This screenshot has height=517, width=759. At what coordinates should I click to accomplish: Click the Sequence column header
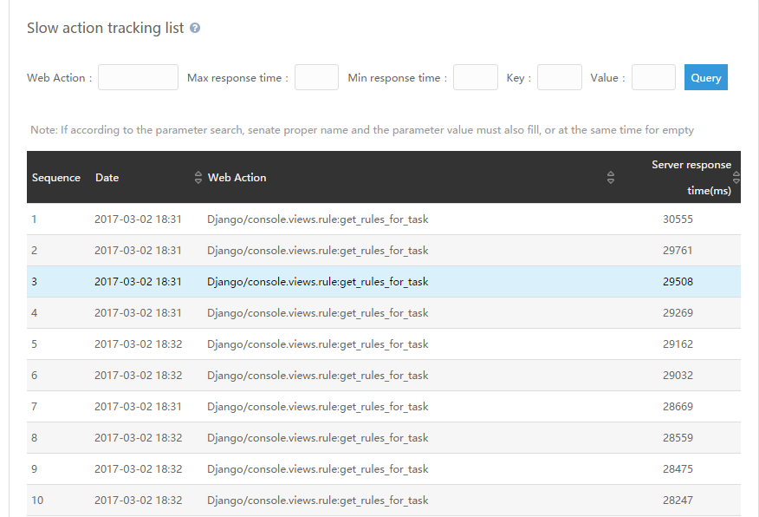(x=56, y=178)
